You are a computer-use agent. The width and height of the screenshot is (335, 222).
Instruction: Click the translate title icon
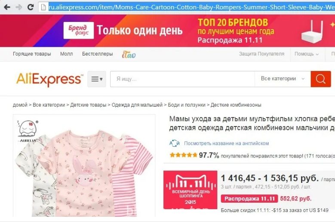(x=174, y=143)
